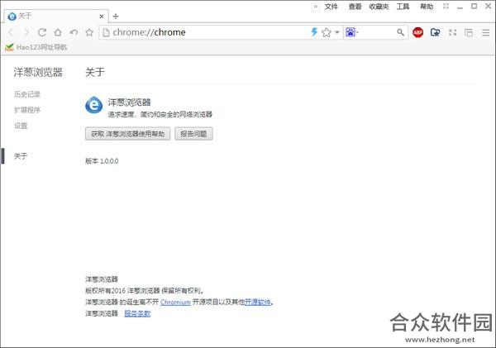
Task: Open the hamburger main menu
Action: 486,32
